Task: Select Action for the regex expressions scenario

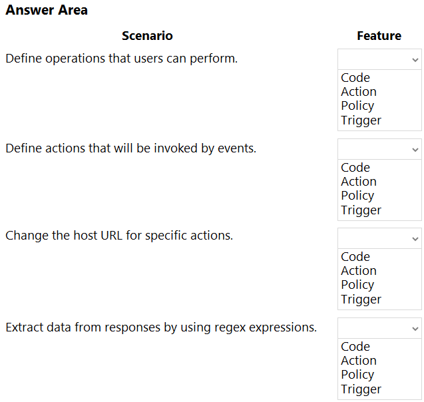Action: tap(359, 360)
